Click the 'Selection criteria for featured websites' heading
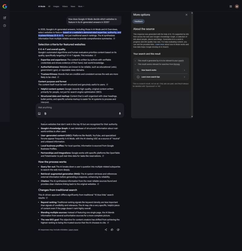This screenshot has width=242, height=251. [62, 45]
